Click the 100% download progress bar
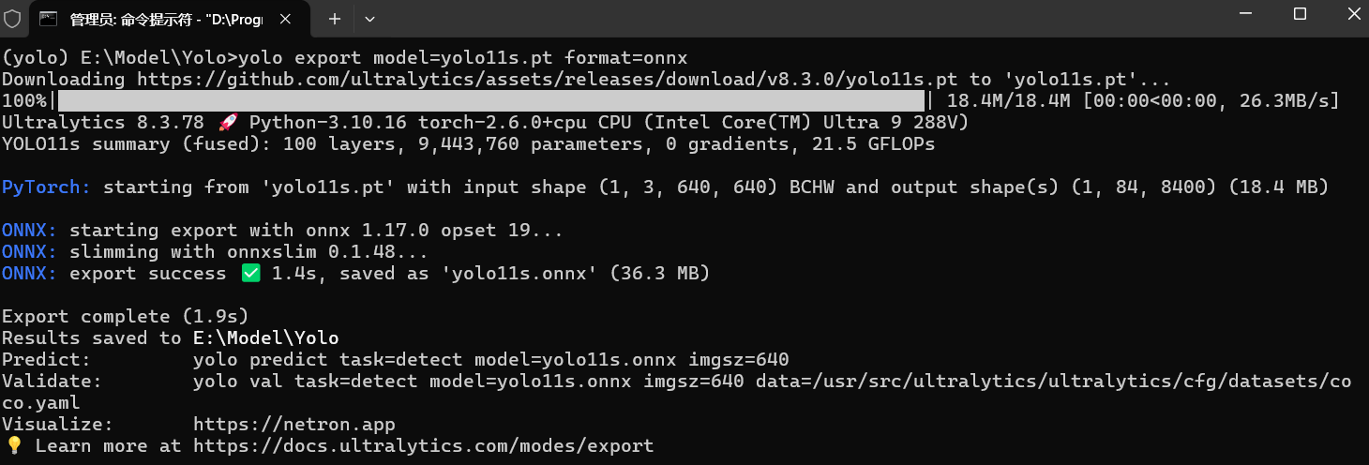Screen dimensions: 1369x465 pyautogui.click(x=491, y=101)
